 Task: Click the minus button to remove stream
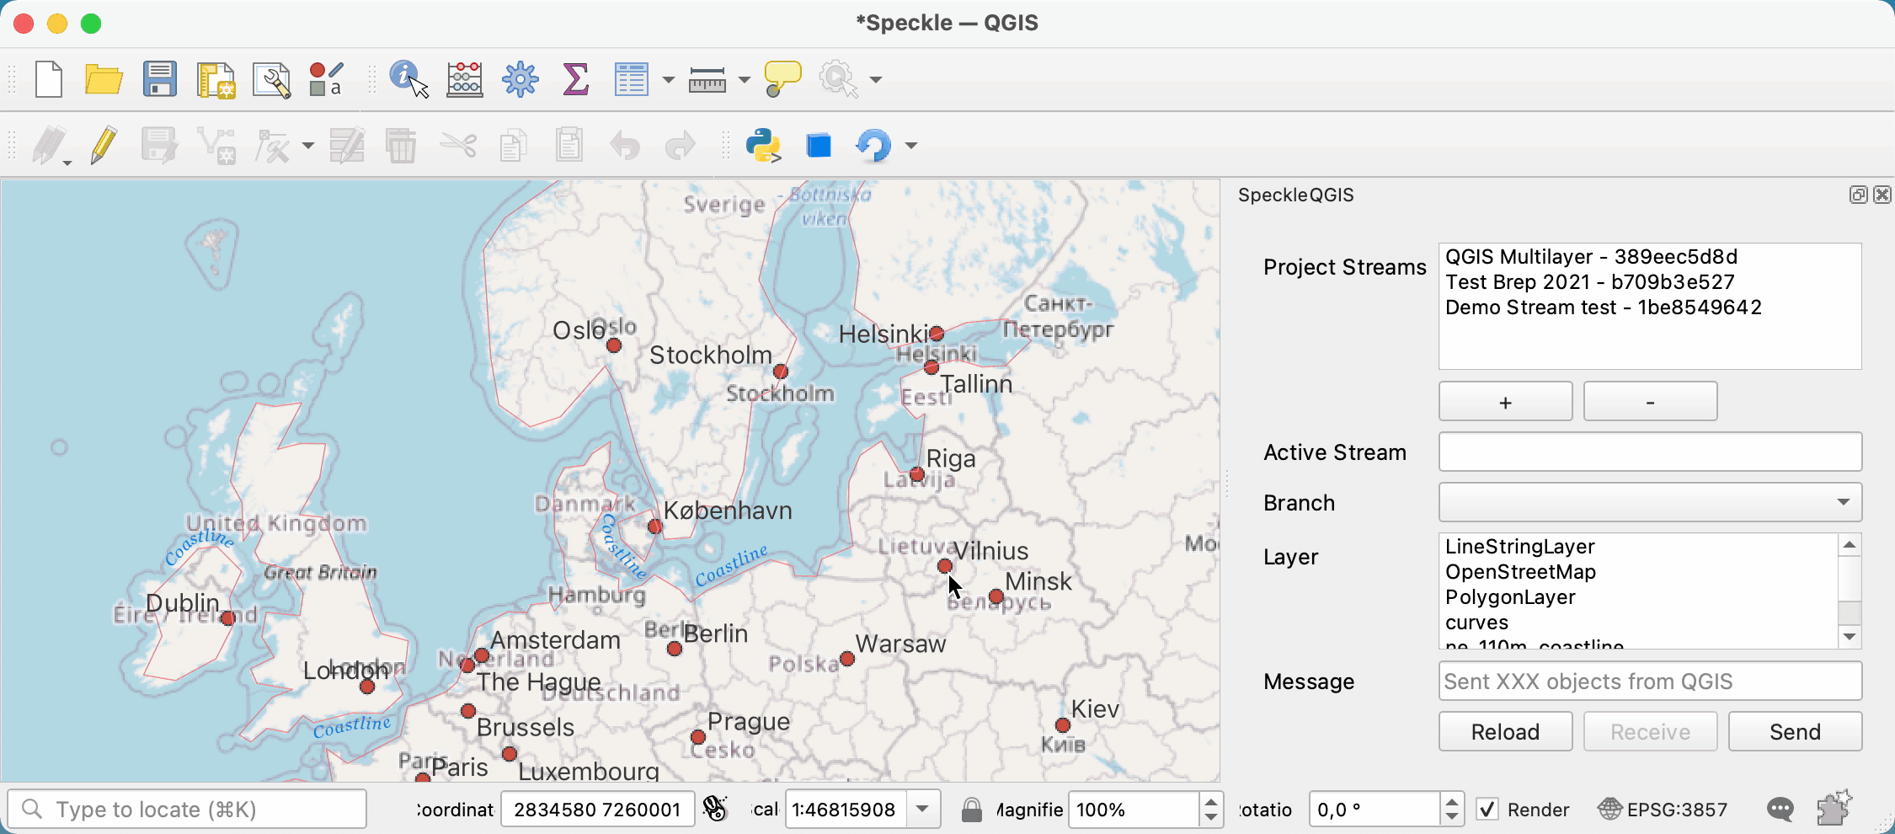[1650, 402]
